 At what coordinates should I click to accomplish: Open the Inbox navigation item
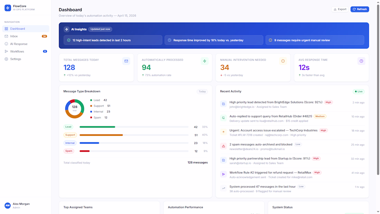tap(26, 36)
